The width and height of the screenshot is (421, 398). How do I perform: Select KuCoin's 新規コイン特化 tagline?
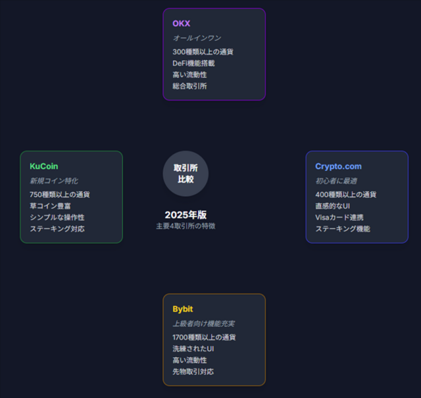(x=54, y=181)
